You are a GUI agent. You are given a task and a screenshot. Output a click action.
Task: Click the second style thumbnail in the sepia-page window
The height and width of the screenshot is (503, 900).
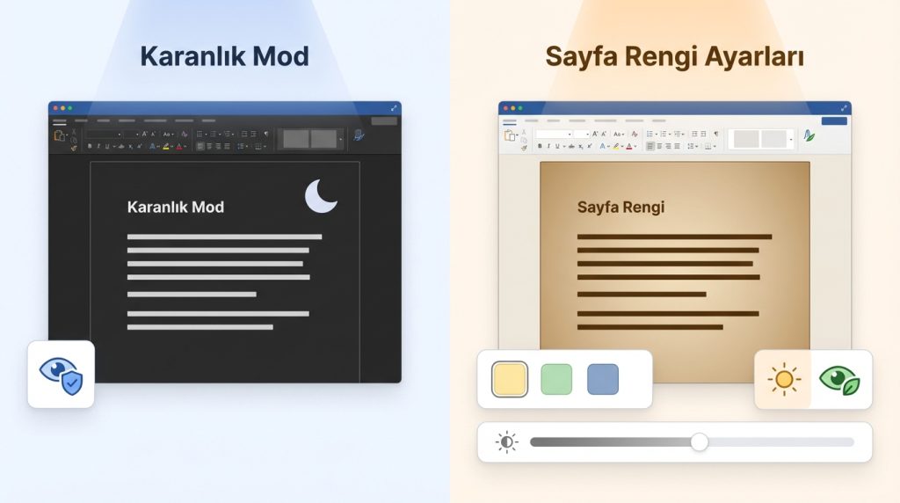pyautogui.click(x=773, y=139)
